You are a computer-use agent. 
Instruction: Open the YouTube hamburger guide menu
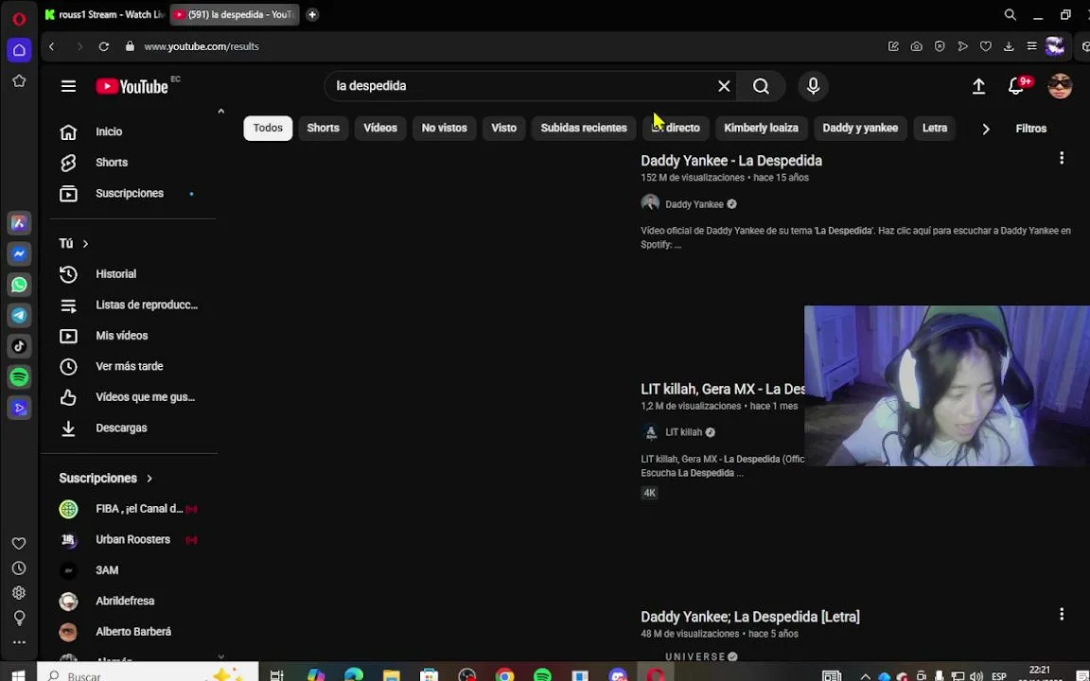point(68,86)
